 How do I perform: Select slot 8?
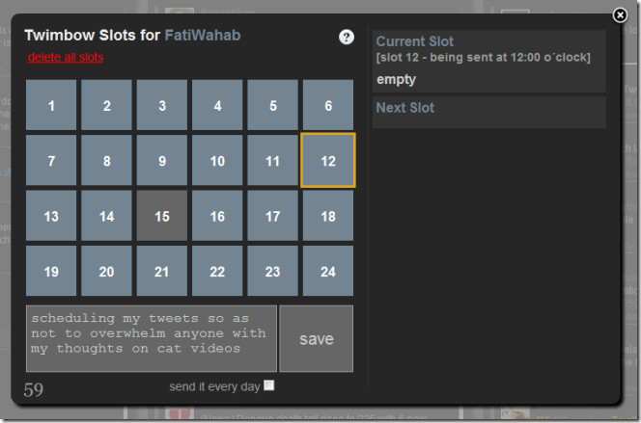106,161
